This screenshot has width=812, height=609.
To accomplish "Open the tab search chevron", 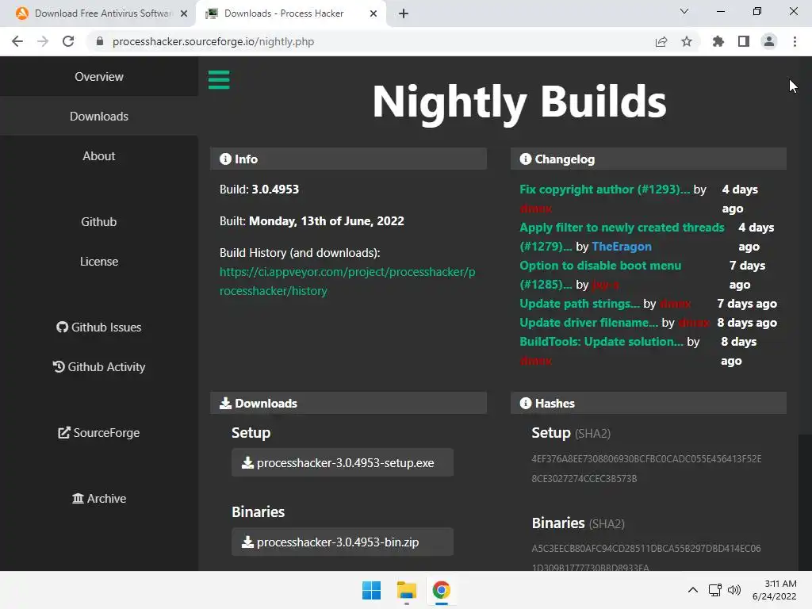I will pos(684,11).
